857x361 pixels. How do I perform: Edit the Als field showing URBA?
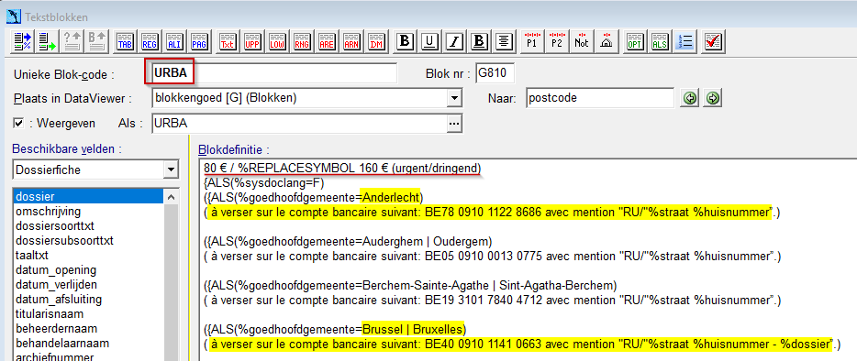tap(299, 124)
